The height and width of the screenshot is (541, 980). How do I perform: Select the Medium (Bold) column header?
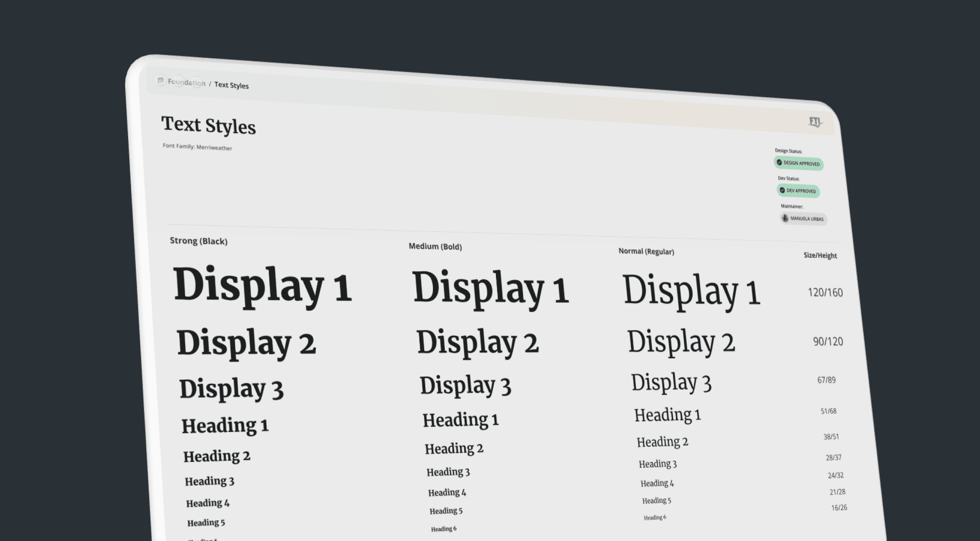tap(435, 246)
